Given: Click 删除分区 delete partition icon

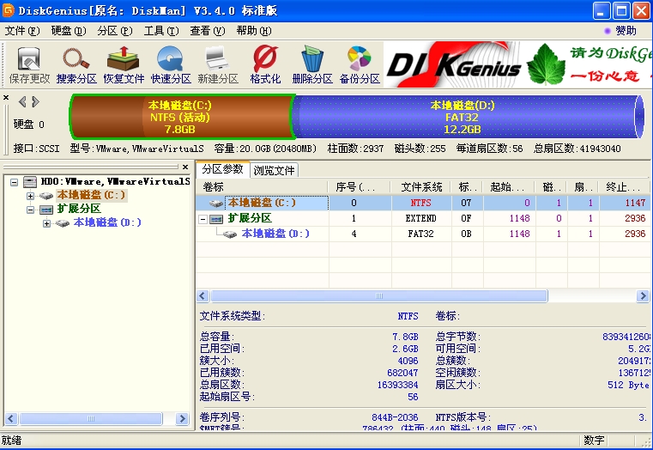Looking at the screenshot, I should point(312,64).
